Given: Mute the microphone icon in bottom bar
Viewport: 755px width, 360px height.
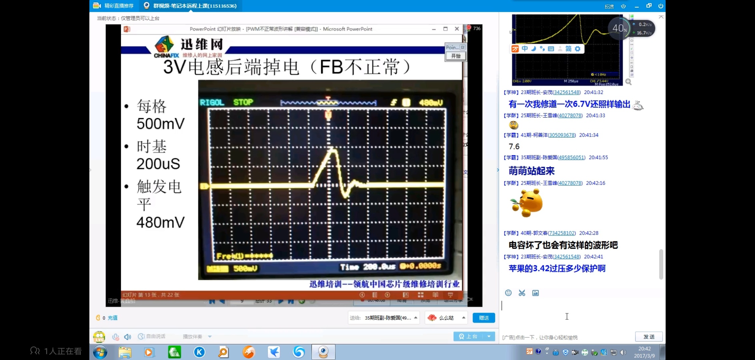Looking at the screenshot, I should 115,337.
